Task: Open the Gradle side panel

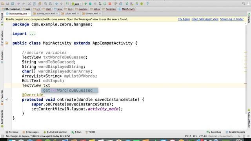Action: (249, 18)
